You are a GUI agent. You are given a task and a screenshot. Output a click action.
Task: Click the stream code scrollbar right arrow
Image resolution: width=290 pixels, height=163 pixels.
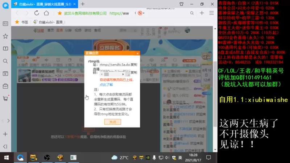click(123, 74)
